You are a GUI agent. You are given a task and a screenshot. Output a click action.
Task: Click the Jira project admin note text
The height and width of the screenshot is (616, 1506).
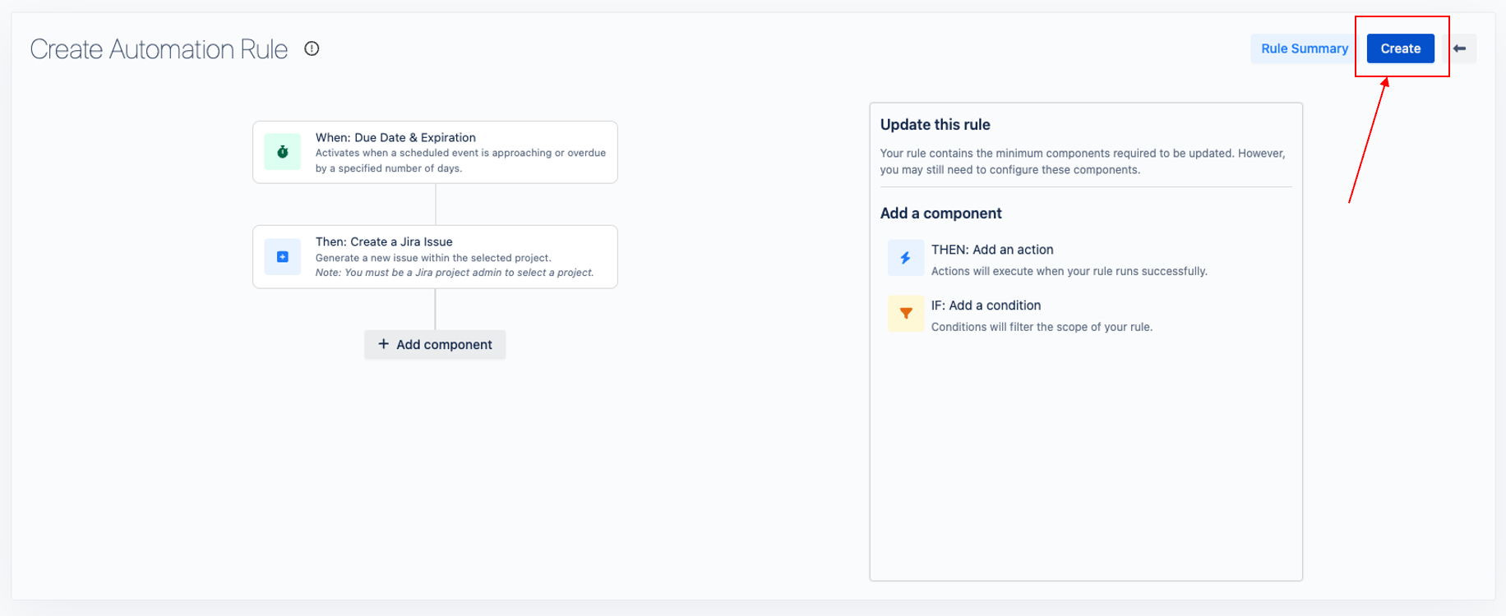pyautogui.click(x=454, y=273)
